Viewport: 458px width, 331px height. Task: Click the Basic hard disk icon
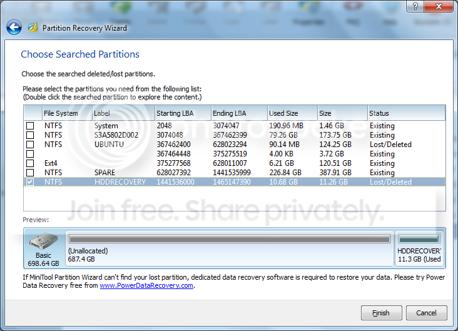pyautogui.click(x=43, y=242)
